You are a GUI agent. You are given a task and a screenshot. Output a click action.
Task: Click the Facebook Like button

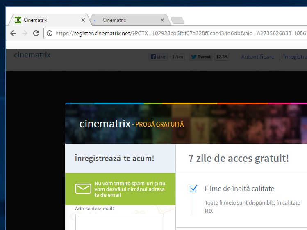[x=158, y=57]
